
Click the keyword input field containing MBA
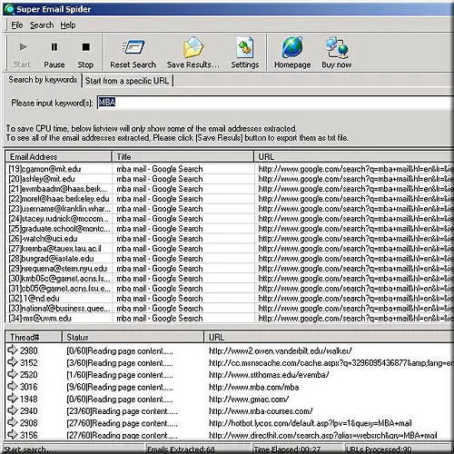275,103
